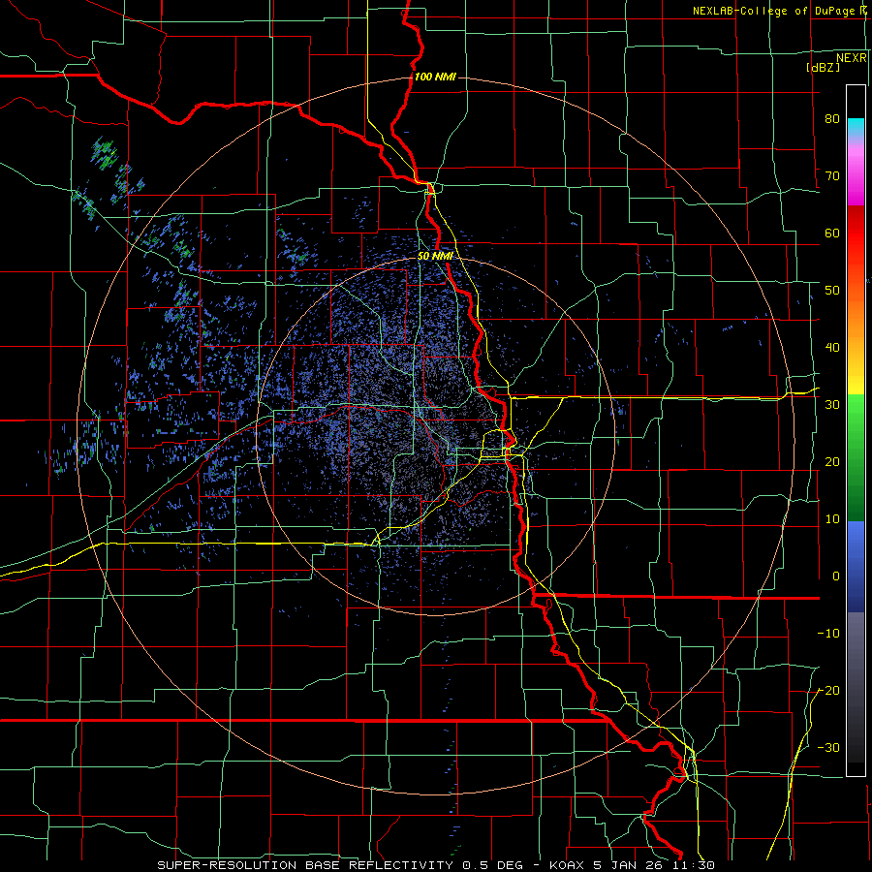Click the NEXR label above the scale

[851, 58]
